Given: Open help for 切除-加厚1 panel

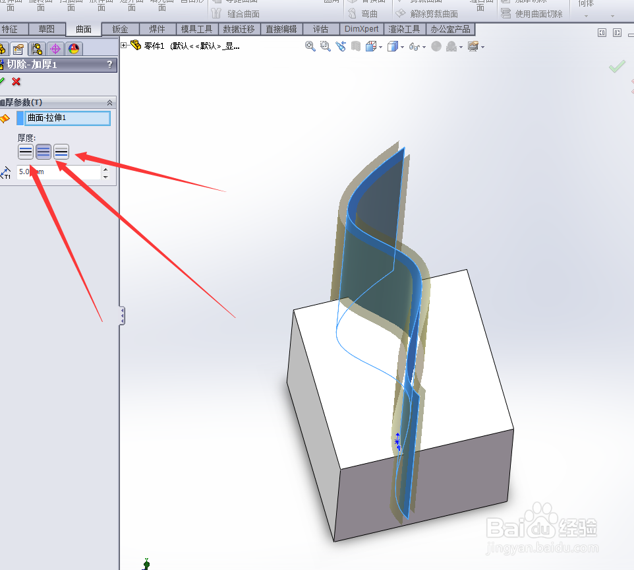Looking at the screenshot, I should coord(109,65).
